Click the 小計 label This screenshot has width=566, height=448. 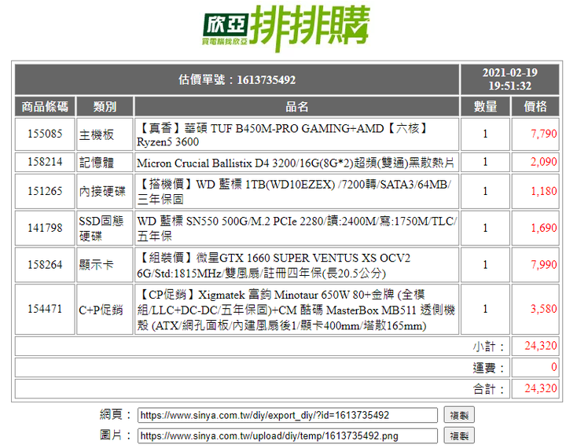click(488, 347)
